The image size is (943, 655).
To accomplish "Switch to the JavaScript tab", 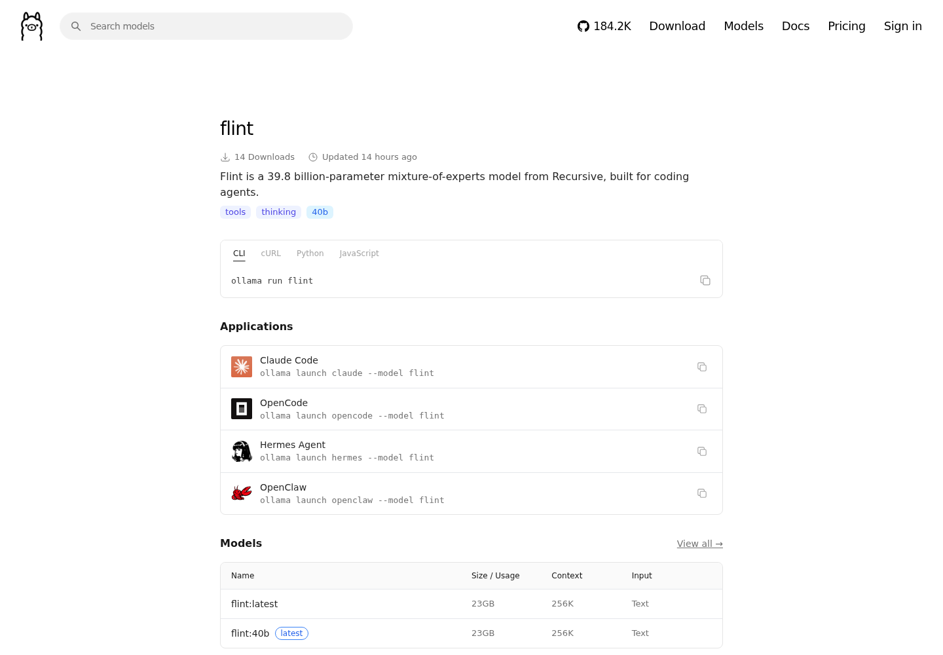I will [x=359, y=253].
